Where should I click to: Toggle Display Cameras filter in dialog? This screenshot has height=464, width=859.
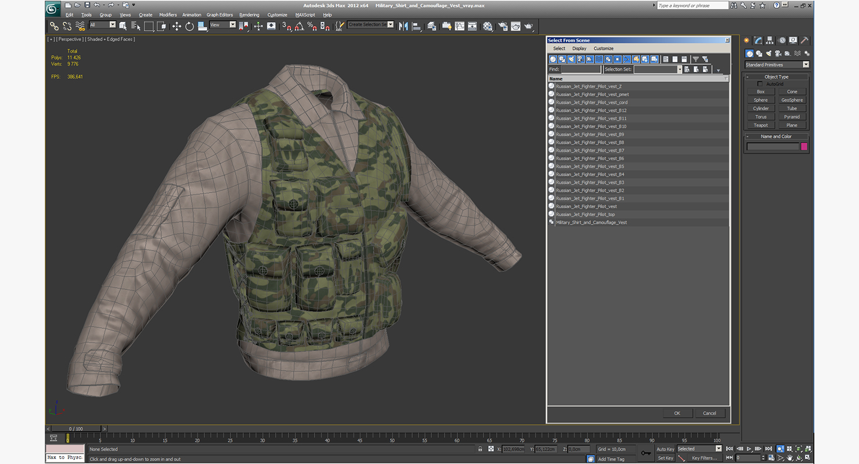(x=581, y=59)
